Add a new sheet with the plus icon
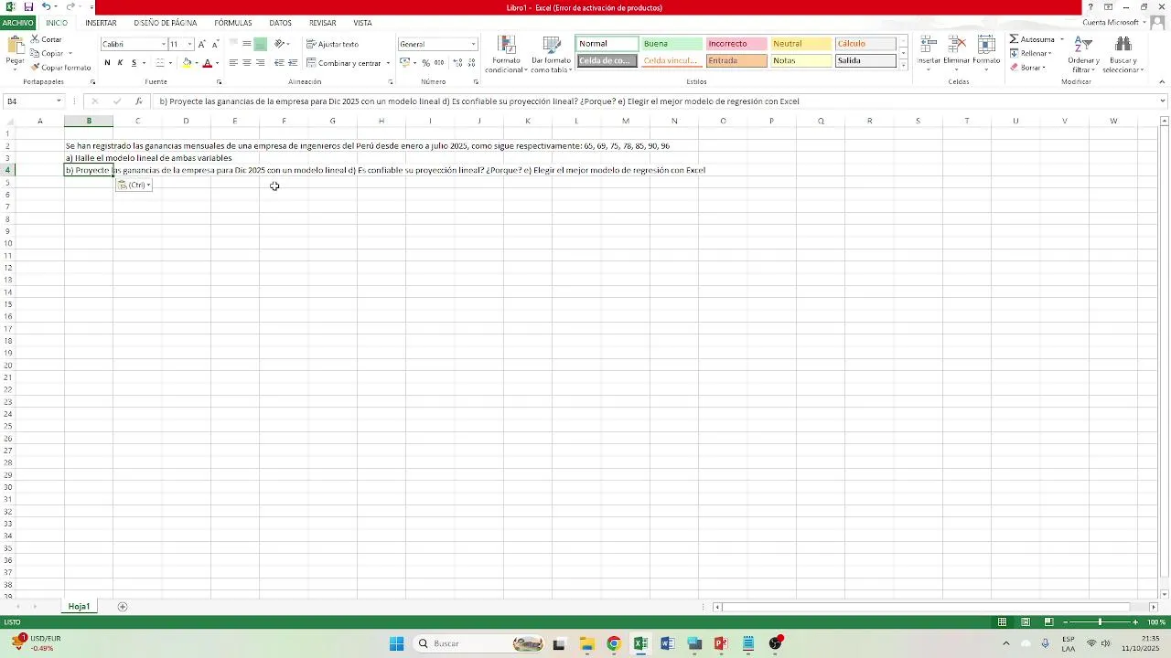The width and height of the screenshot is (1171, 658). 123,607
